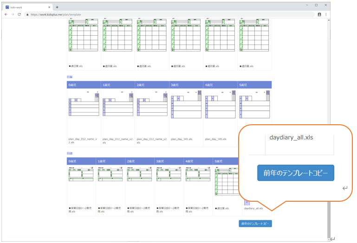Click plan_day_012_name_v2.xls in 日案 0歳児 column

83,141
